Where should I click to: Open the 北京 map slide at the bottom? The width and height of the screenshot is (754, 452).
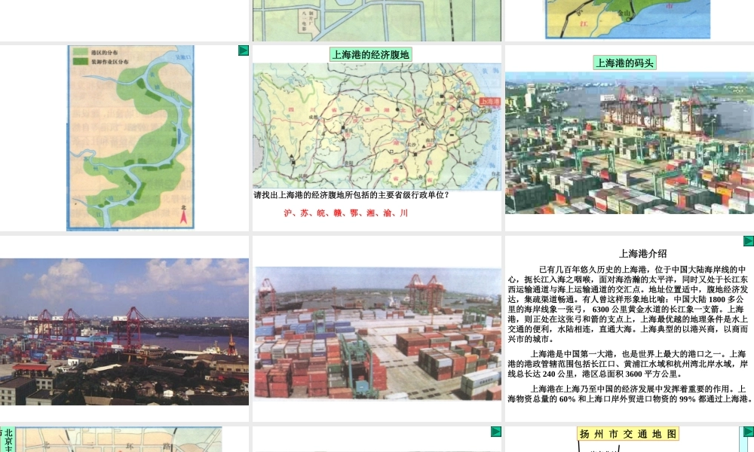coord(124,439)
